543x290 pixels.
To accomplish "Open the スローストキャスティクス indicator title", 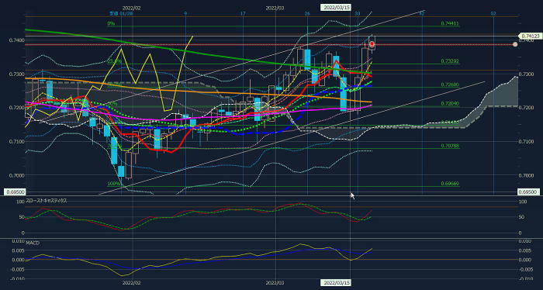I will (x=47, y=201).
